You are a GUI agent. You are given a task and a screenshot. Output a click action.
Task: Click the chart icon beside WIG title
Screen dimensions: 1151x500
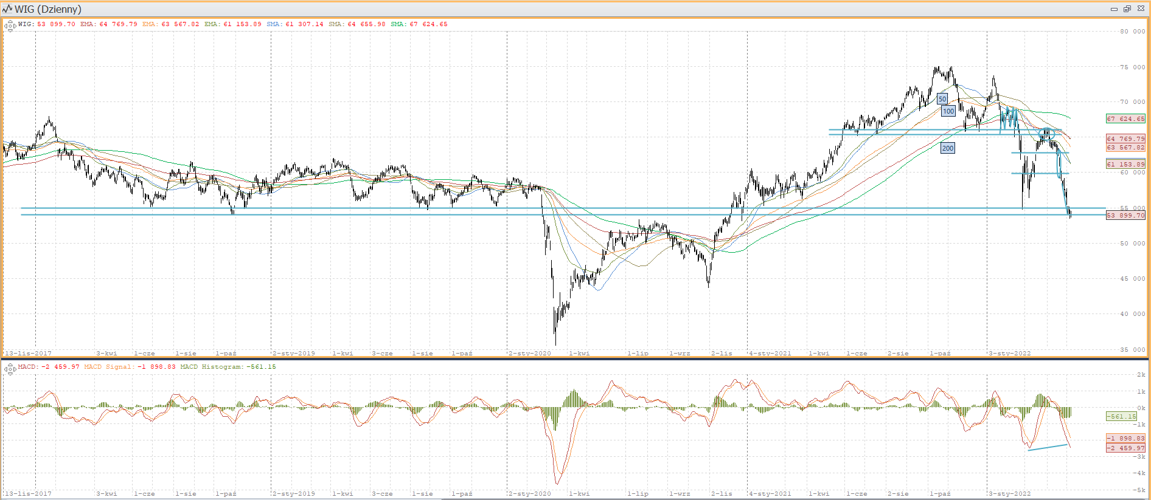click(7, 9)
